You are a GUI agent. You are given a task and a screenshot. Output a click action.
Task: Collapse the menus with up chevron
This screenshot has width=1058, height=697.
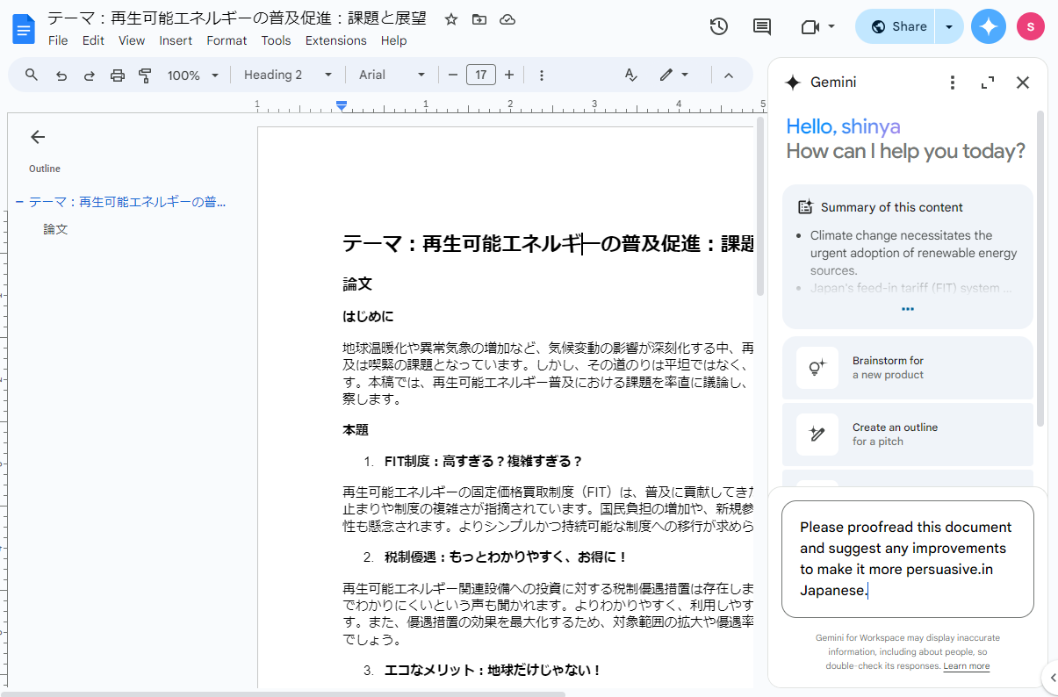point(728,75)
